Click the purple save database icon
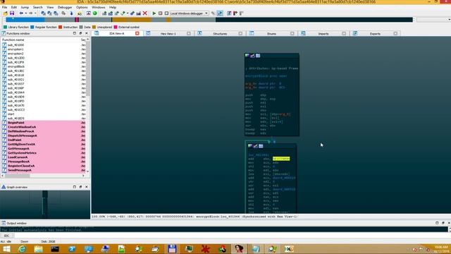451x254 pixels. coord(12,13)
